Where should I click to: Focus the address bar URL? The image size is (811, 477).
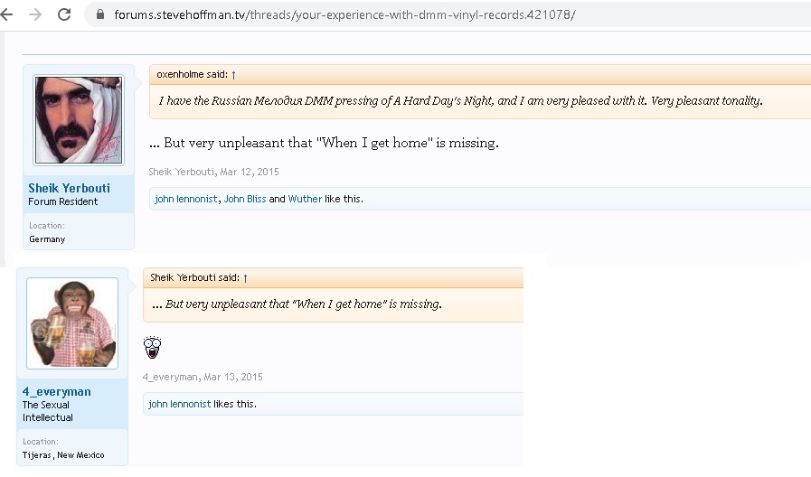pos(344,14)
